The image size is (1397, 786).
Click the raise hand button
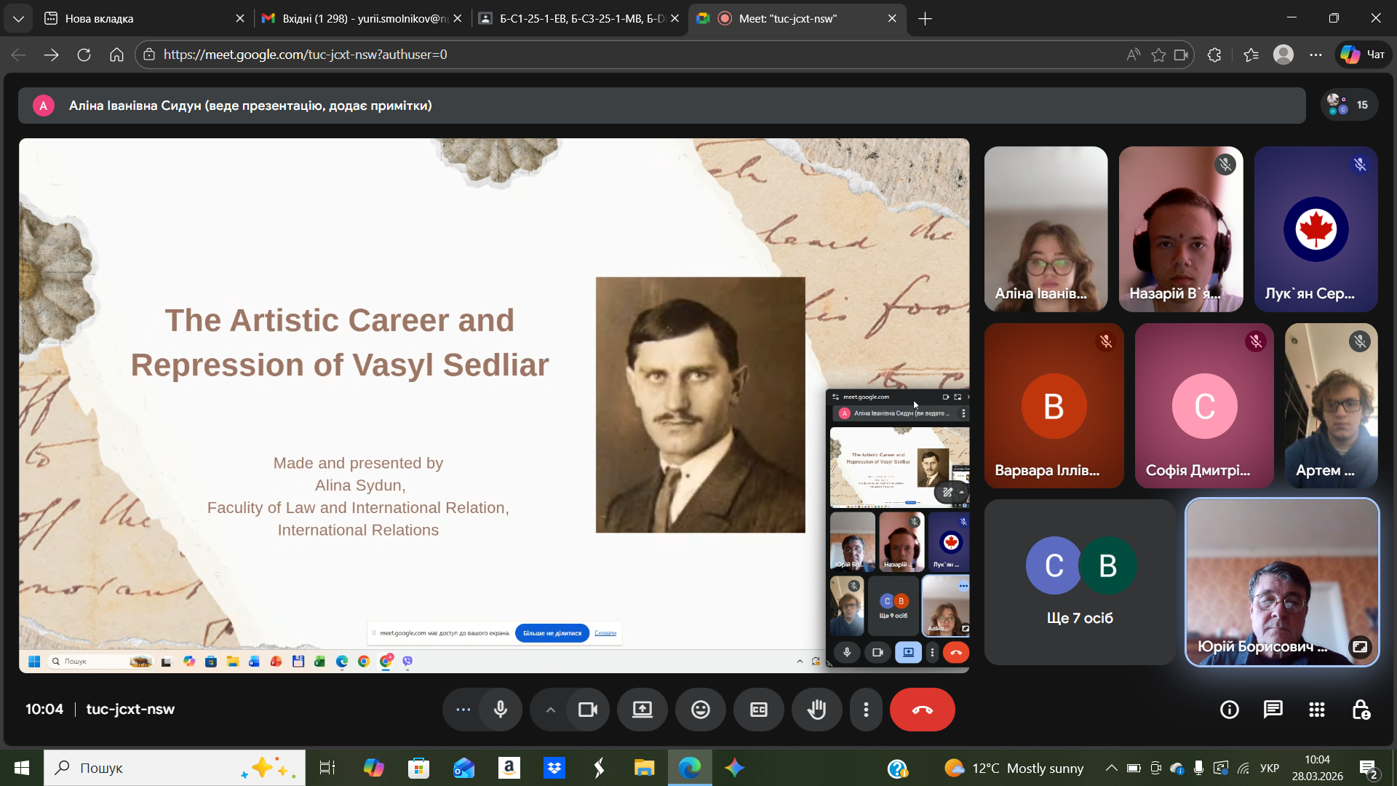point(816,710)
